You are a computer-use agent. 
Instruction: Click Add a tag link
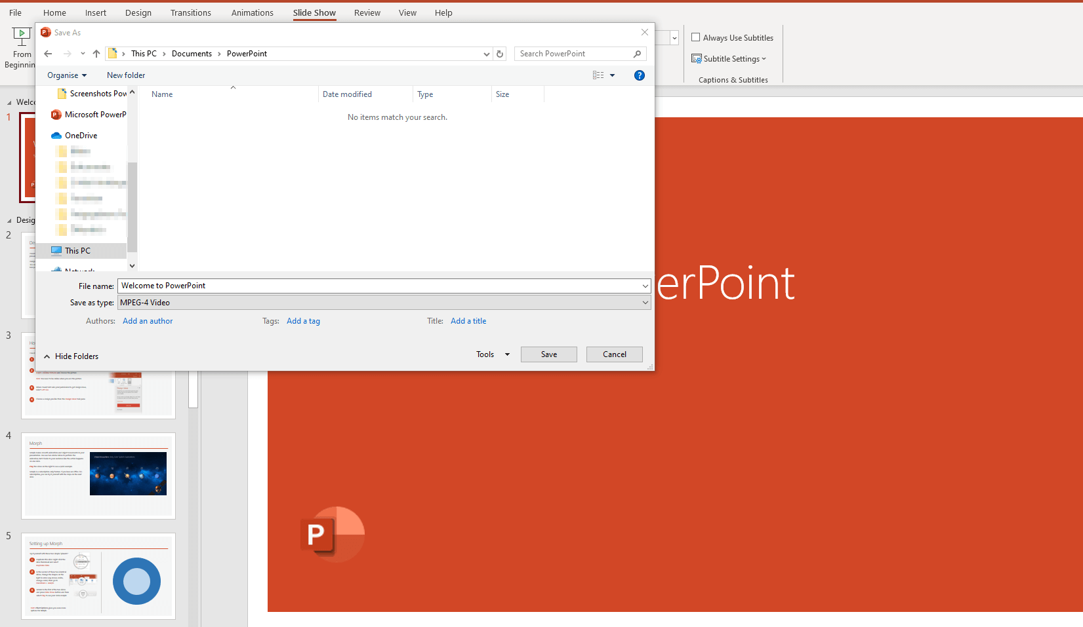(x=303, y=321)
